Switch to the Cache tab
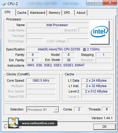The image size is (118, 133). (x=22, y=13)
